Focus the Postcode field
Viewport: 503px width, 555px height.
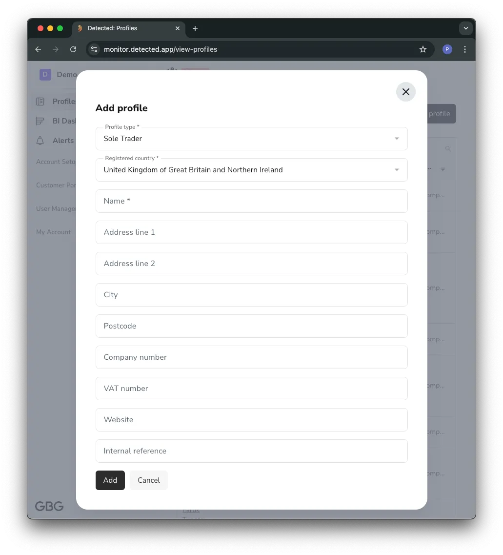click(252, 326)
